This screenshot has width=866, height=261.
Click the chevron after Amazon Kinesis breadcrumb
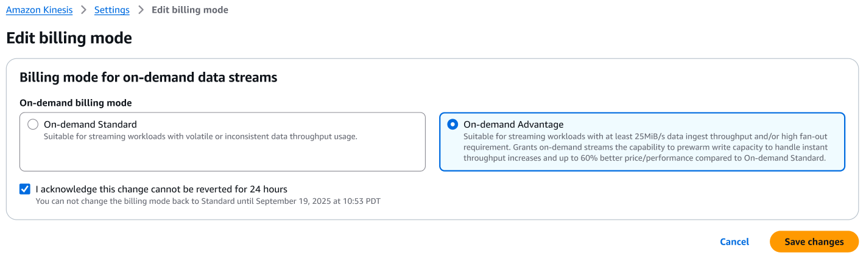83,10
